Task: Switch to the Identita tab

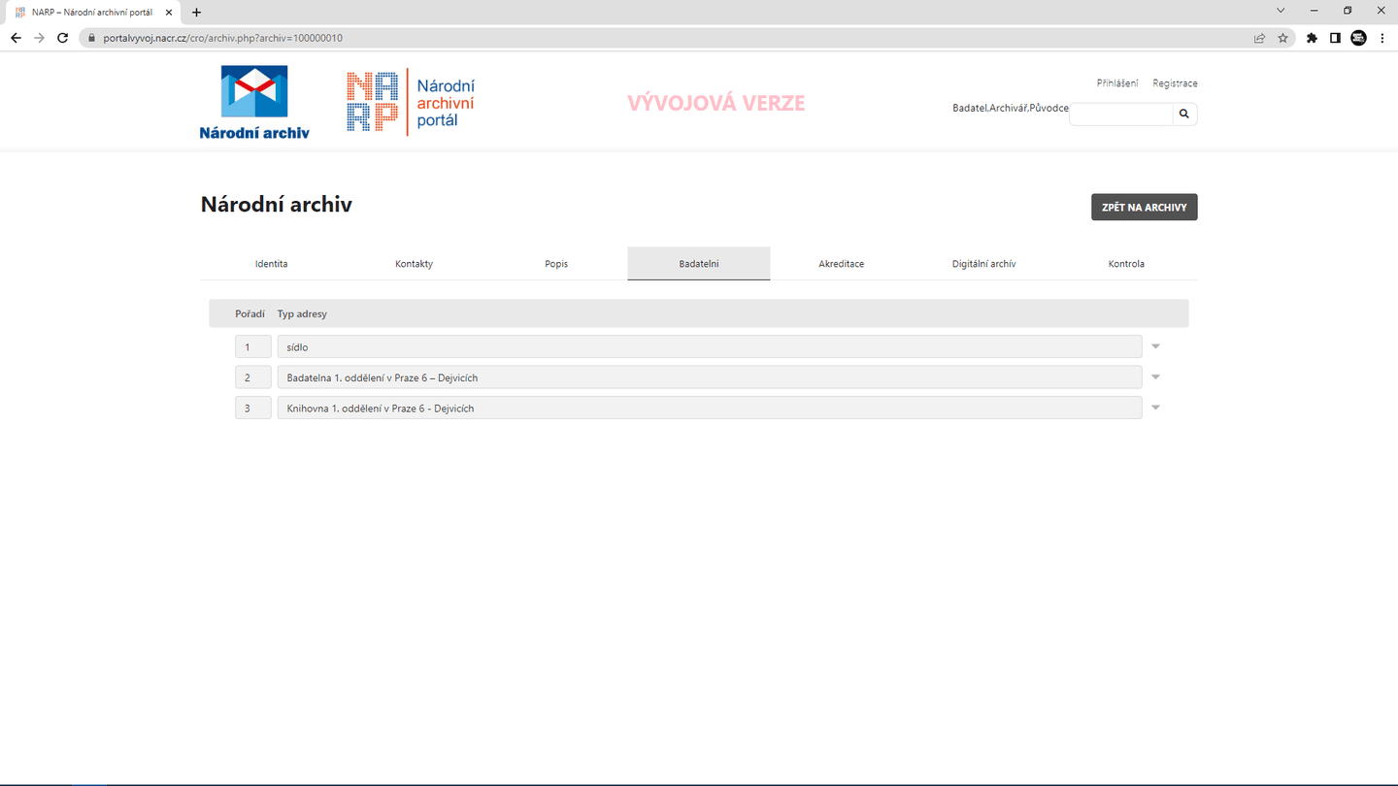Action: point(271,264)
